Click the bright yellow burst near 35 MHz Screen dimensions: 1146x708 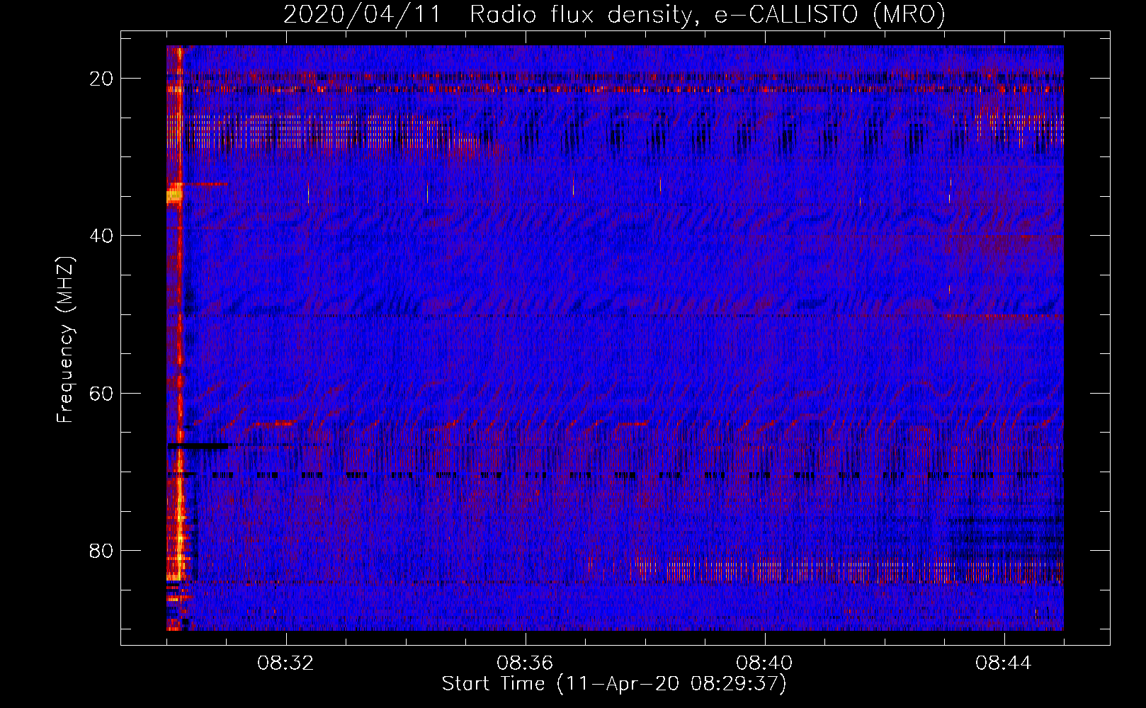[174, 195]
